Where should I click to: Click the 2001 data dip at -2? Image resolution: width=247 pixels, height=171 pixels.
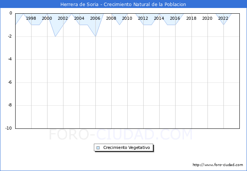tap(55, 36)
